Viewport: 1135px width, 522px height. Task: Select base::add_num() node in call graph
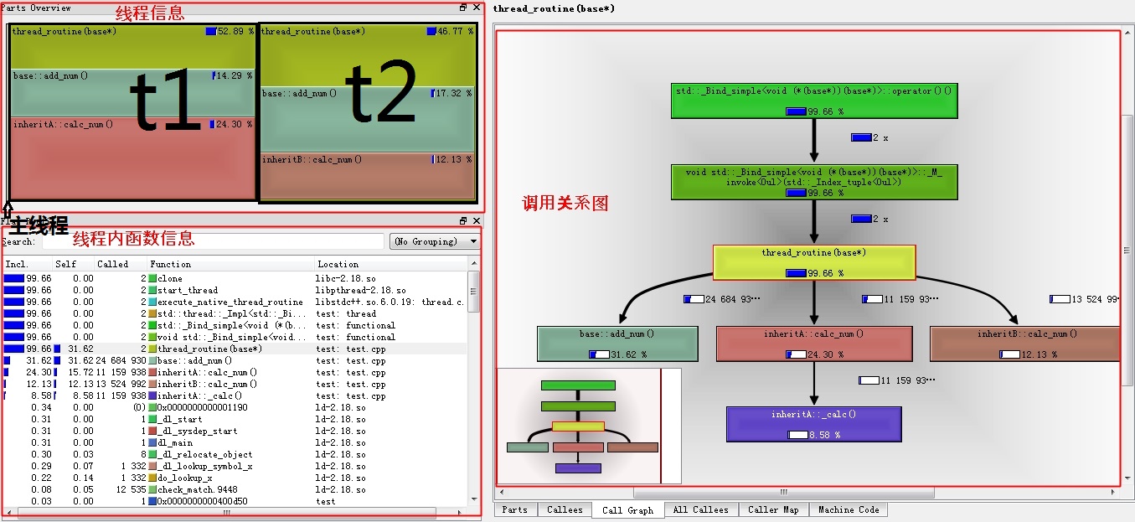pos(617,344)
